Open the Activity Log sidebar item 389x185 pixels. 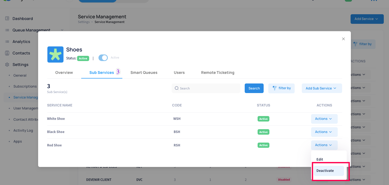tap(23, 131)
